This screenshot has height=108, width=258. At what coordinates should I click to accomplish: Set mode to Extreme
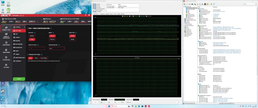(x=52, y=39)
